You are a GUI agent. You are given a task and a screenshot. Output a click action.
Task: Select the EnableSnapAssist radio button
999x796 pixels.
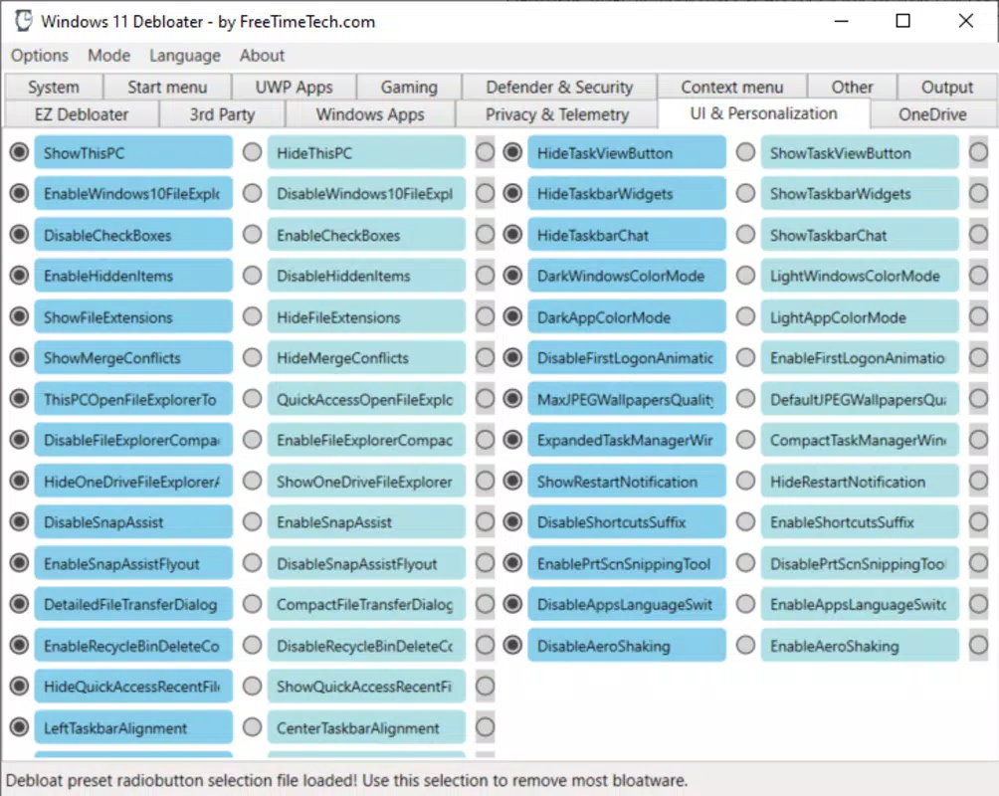[x=253, y=522]
